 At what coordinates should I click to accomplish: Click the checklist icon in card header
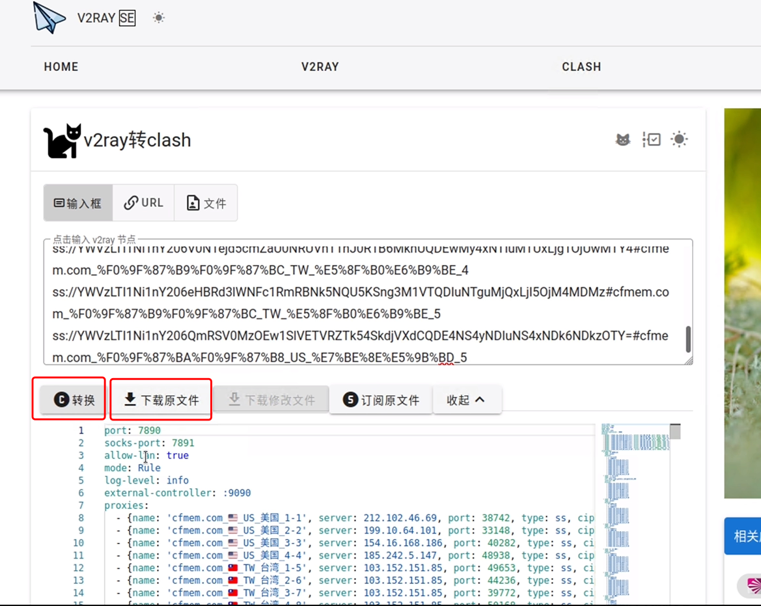(x=652, y=140)
